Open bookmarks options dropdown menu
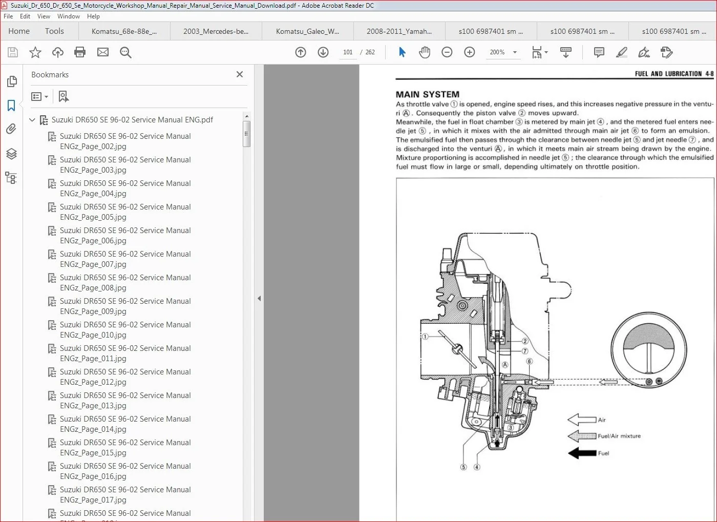 [x=39, y=96]
